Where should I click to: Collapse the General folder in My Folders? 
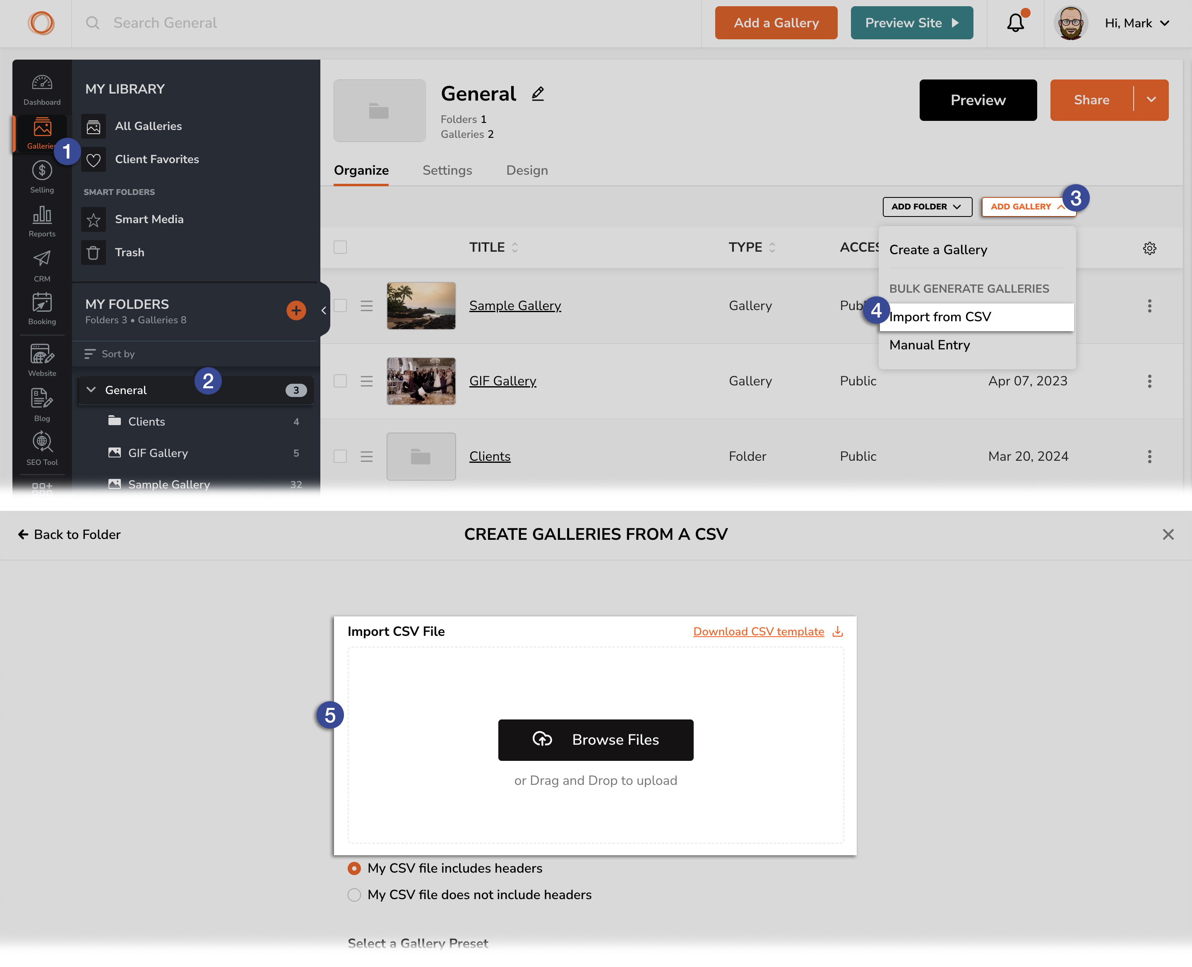91,390
